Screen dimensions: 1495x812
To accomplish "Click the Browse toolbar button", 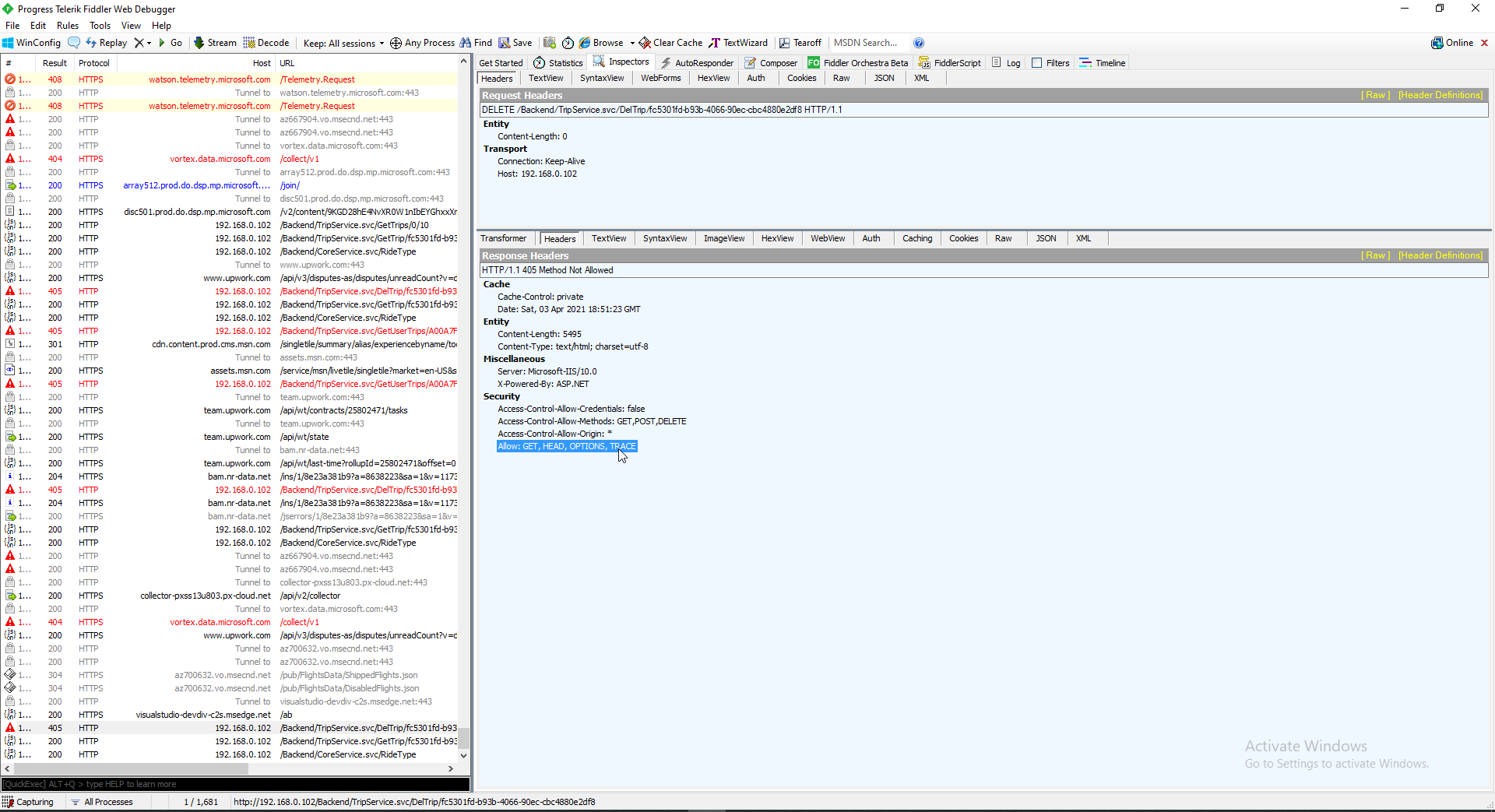I will coord(601,43).
